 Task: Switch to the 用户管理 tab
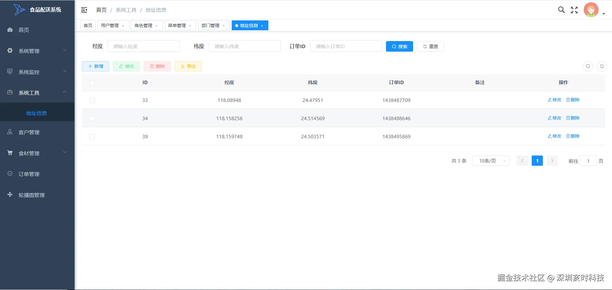(x=110, y=25)
